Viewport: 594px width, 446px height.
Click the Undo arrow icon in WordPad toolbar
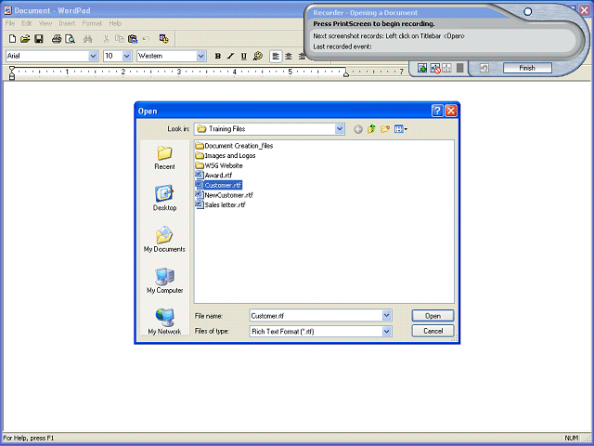point(147,39)
